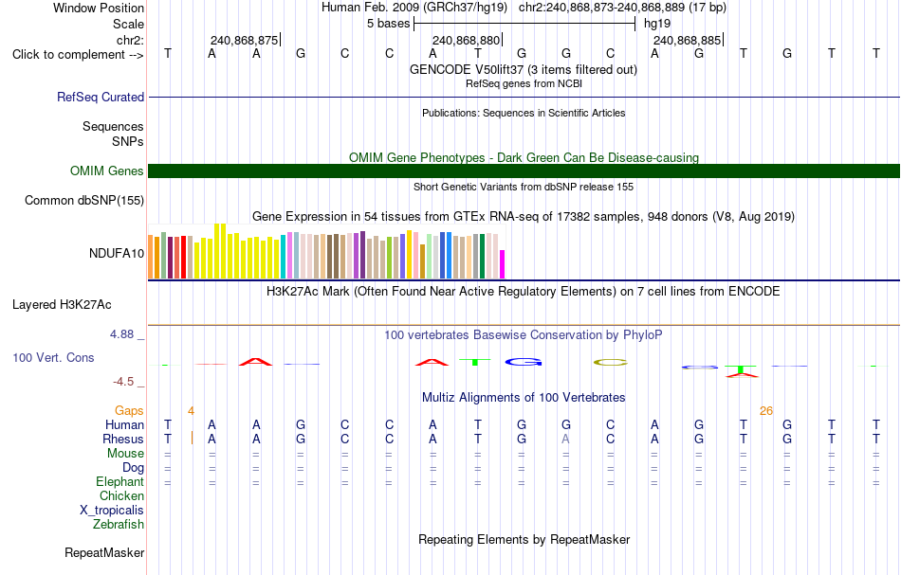Image resolution: width=901 pixels, height=575 pixels.
Task: Click the dark green bar in the GTEx chart
Action: pos(482,256)
